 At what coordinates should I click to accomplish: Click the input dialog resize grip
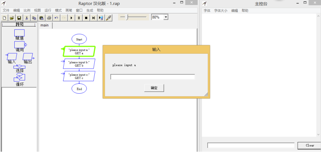point(206,94)
